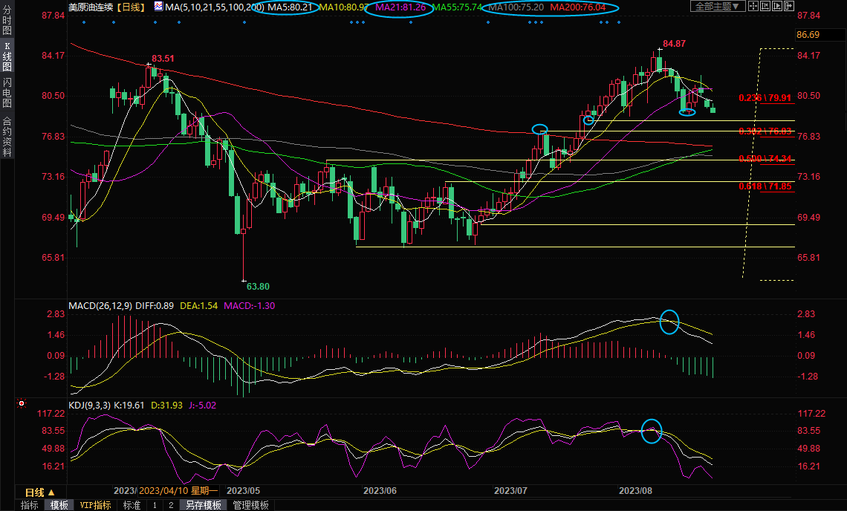Open 合约资料 side tab
The height and width of the screenshot is (511, 847).
7,136
